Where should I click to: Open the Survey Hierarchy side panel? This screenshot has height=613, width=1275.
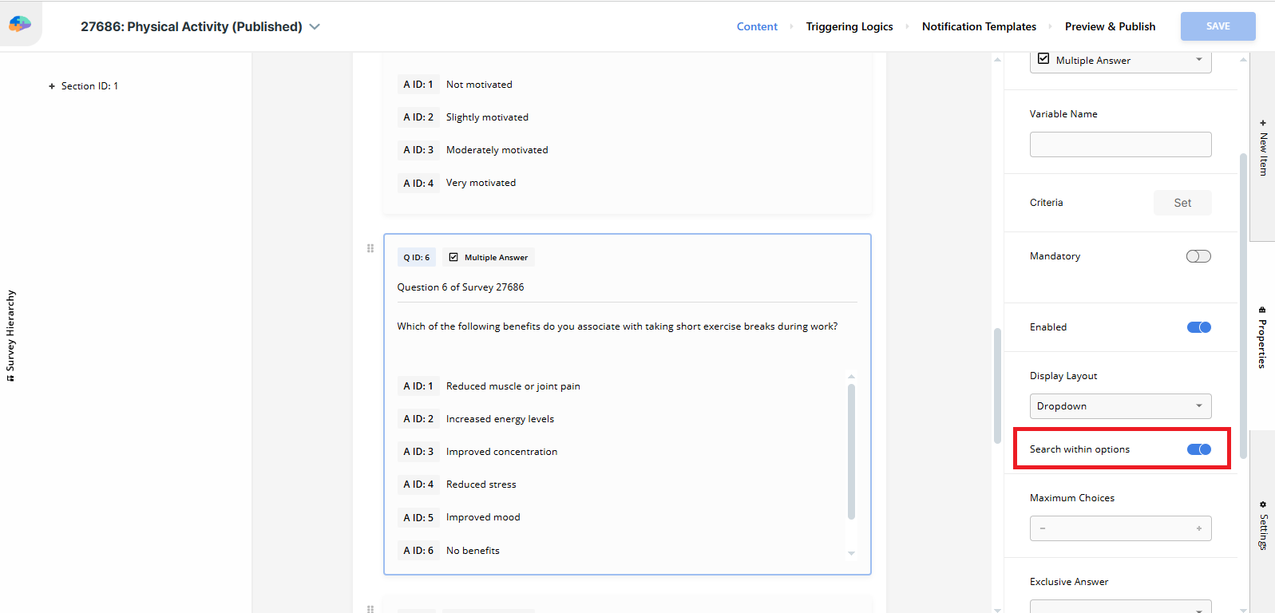pyautogui.click(x=10, y=335)
